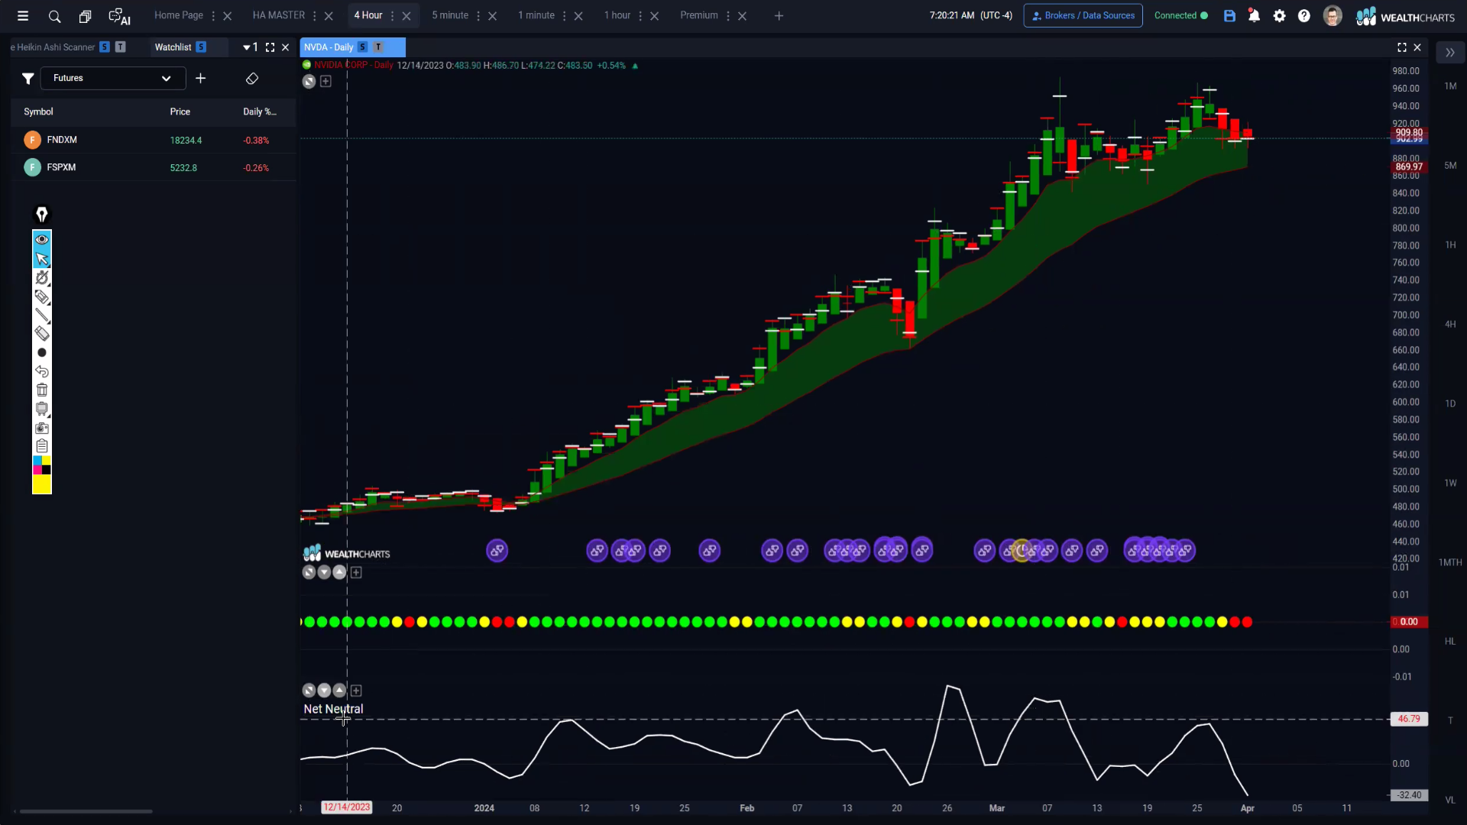Select the arrow cursor tool

click(x=42, y=259)
